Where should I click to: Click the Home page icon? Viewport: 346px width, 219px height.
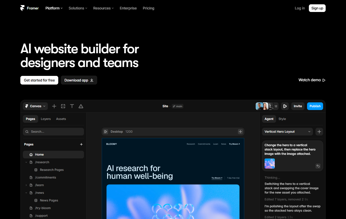[x=31, y=155]
